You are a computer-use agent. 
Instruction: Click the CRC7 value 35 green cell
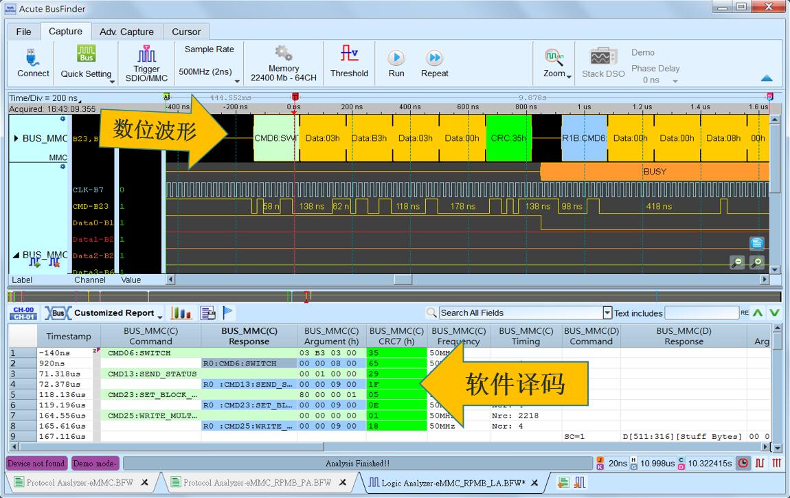coord(396,353)
